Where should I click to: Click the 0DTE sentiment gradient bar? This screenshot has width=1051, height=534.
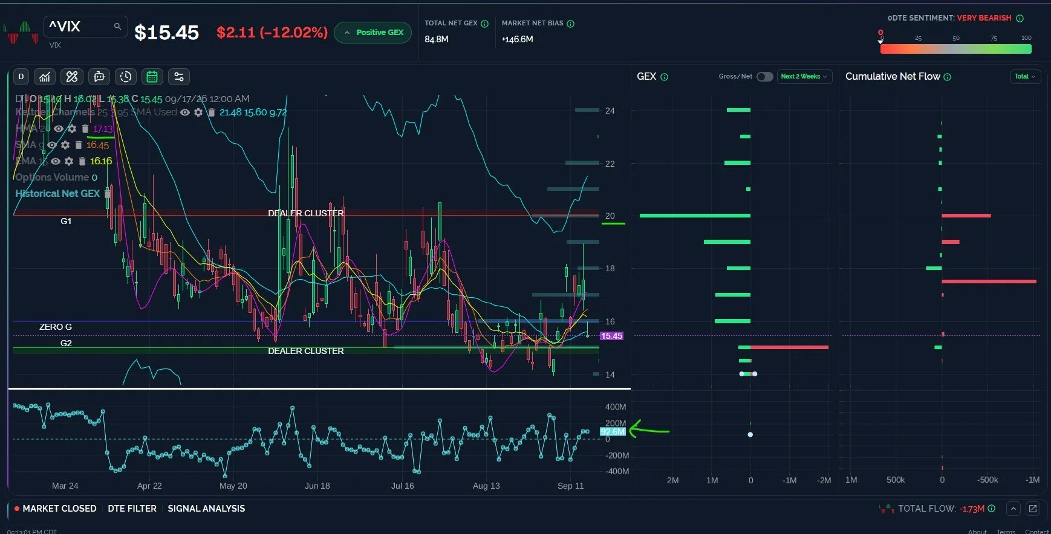point(956,49)
